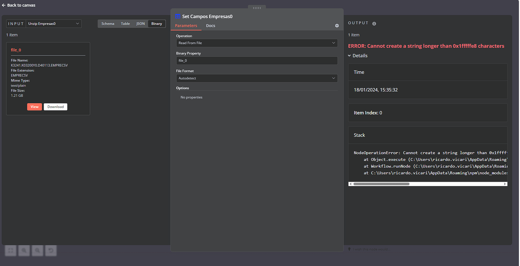
Task: Collapse the error Details section
Action: click(358, 56)
